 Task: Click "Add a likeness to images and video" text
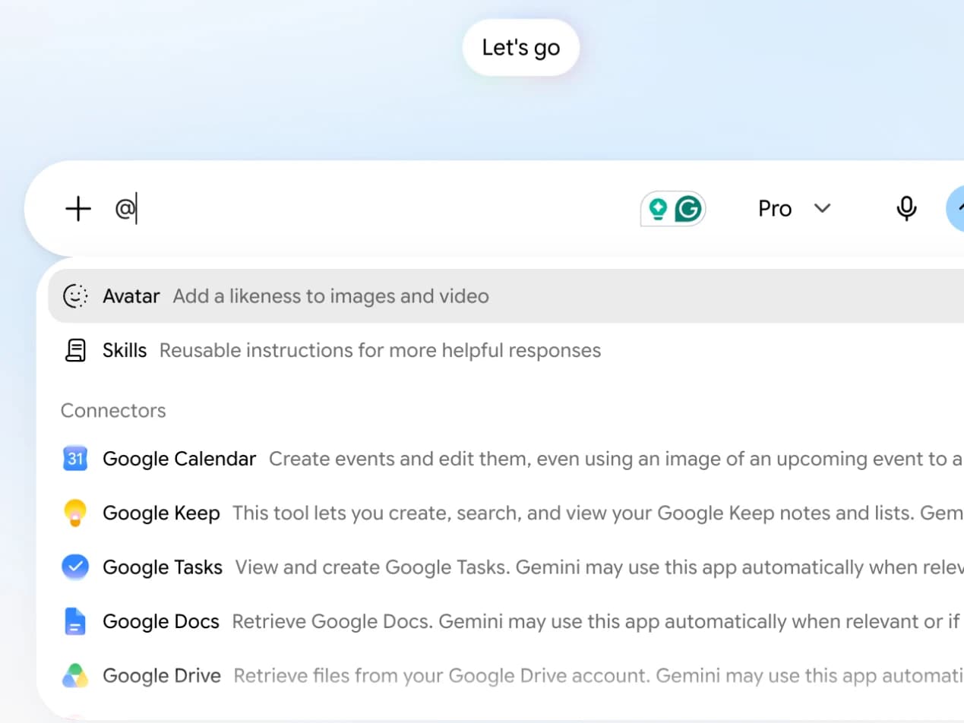(331, 296)
